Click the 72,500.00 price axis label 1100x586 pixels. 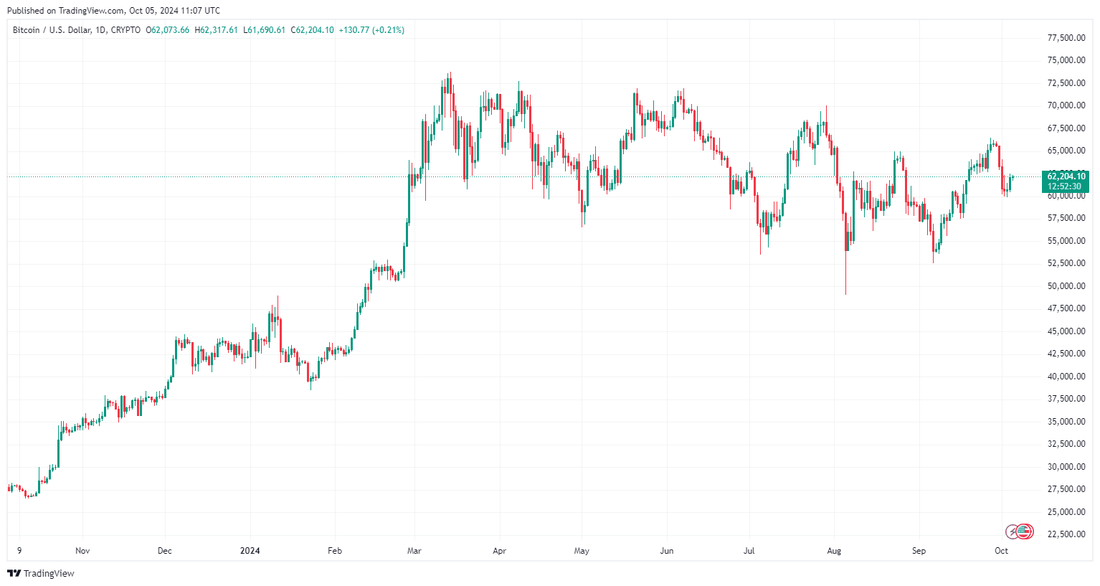[1066, 83]
